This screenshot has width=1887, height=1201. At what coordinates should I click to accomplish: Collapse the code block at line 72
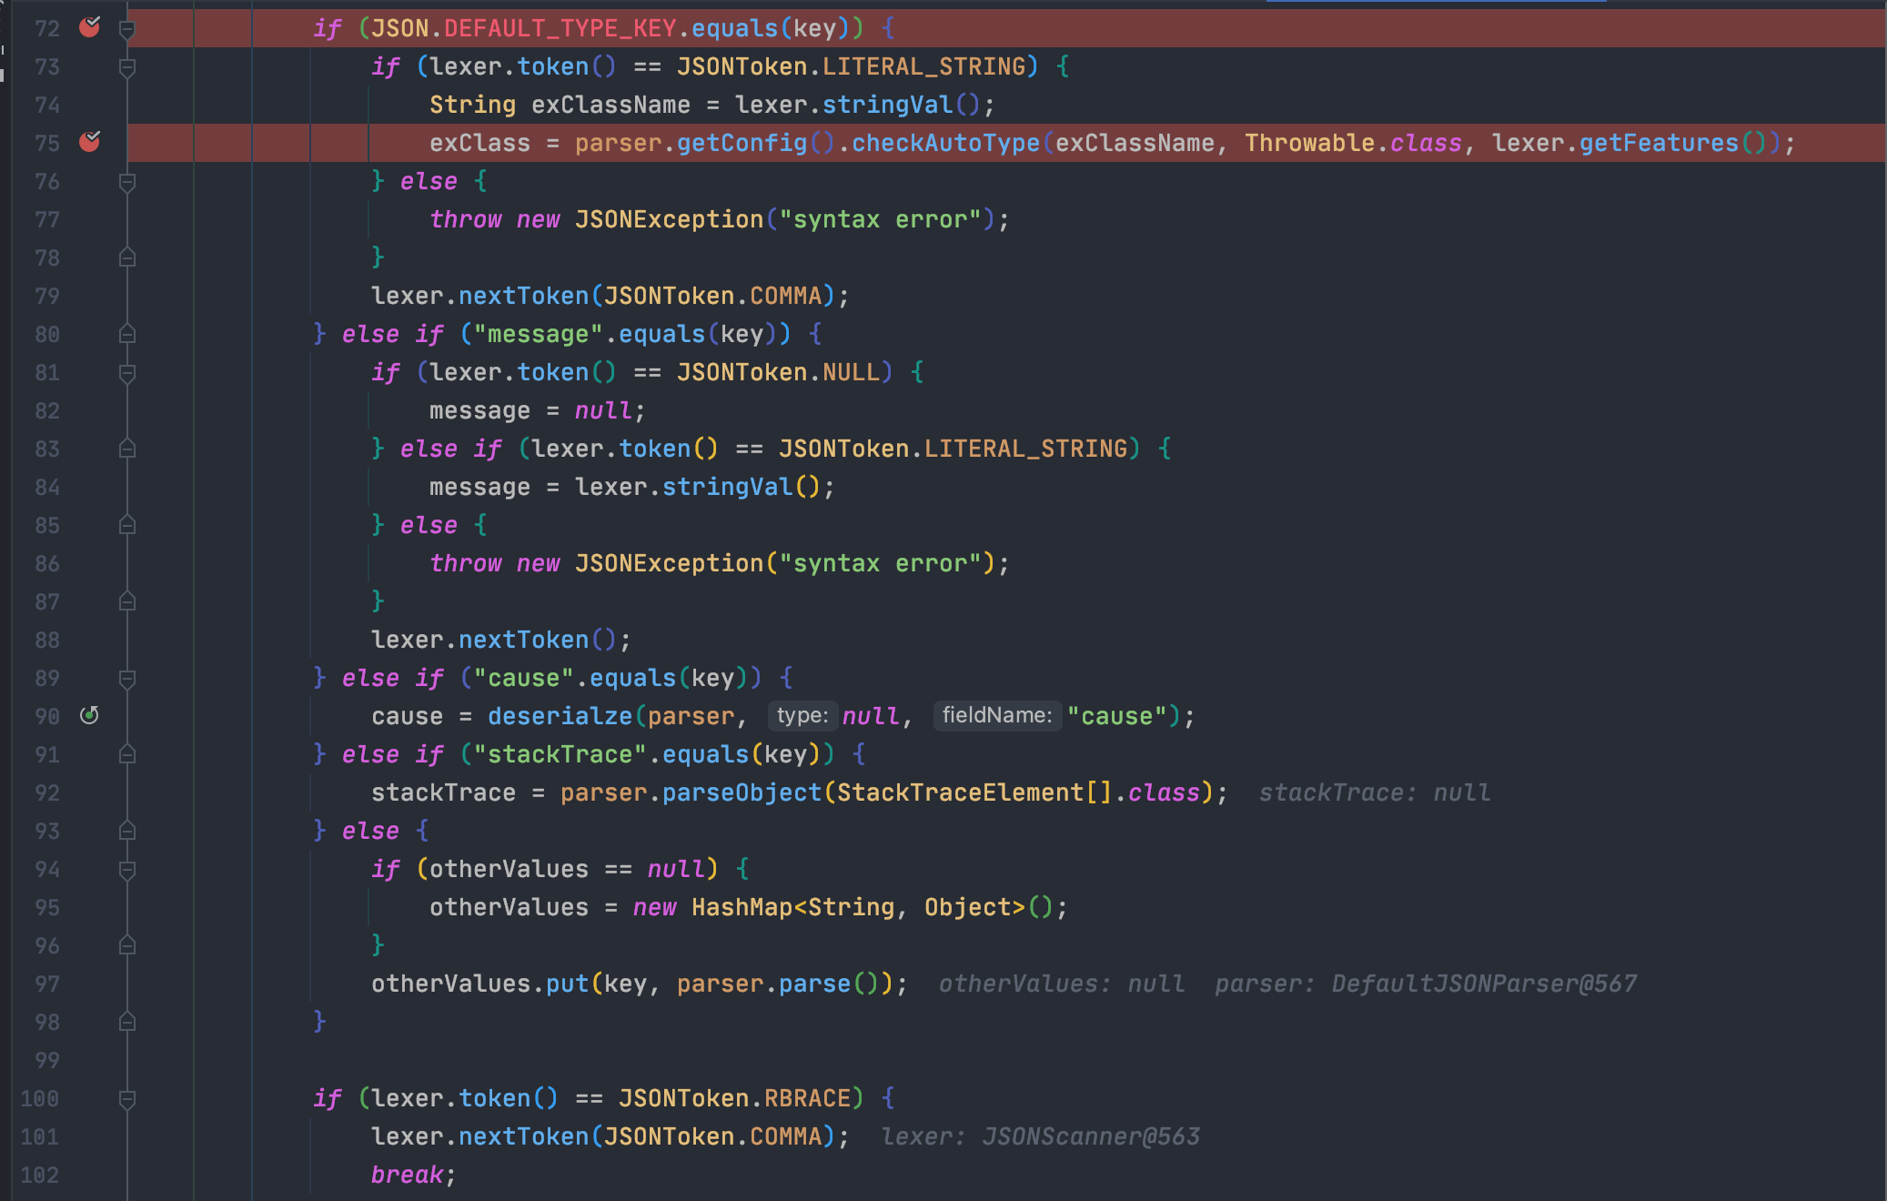[127, 29]
